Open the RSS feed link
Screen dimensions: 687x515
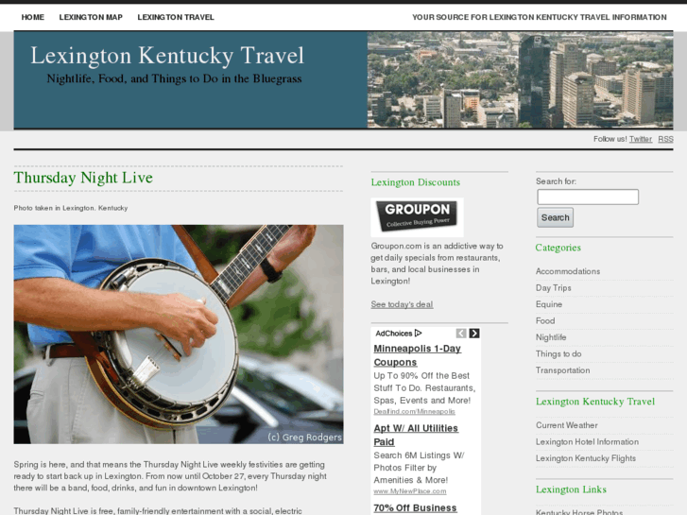[x=665, y=139]
